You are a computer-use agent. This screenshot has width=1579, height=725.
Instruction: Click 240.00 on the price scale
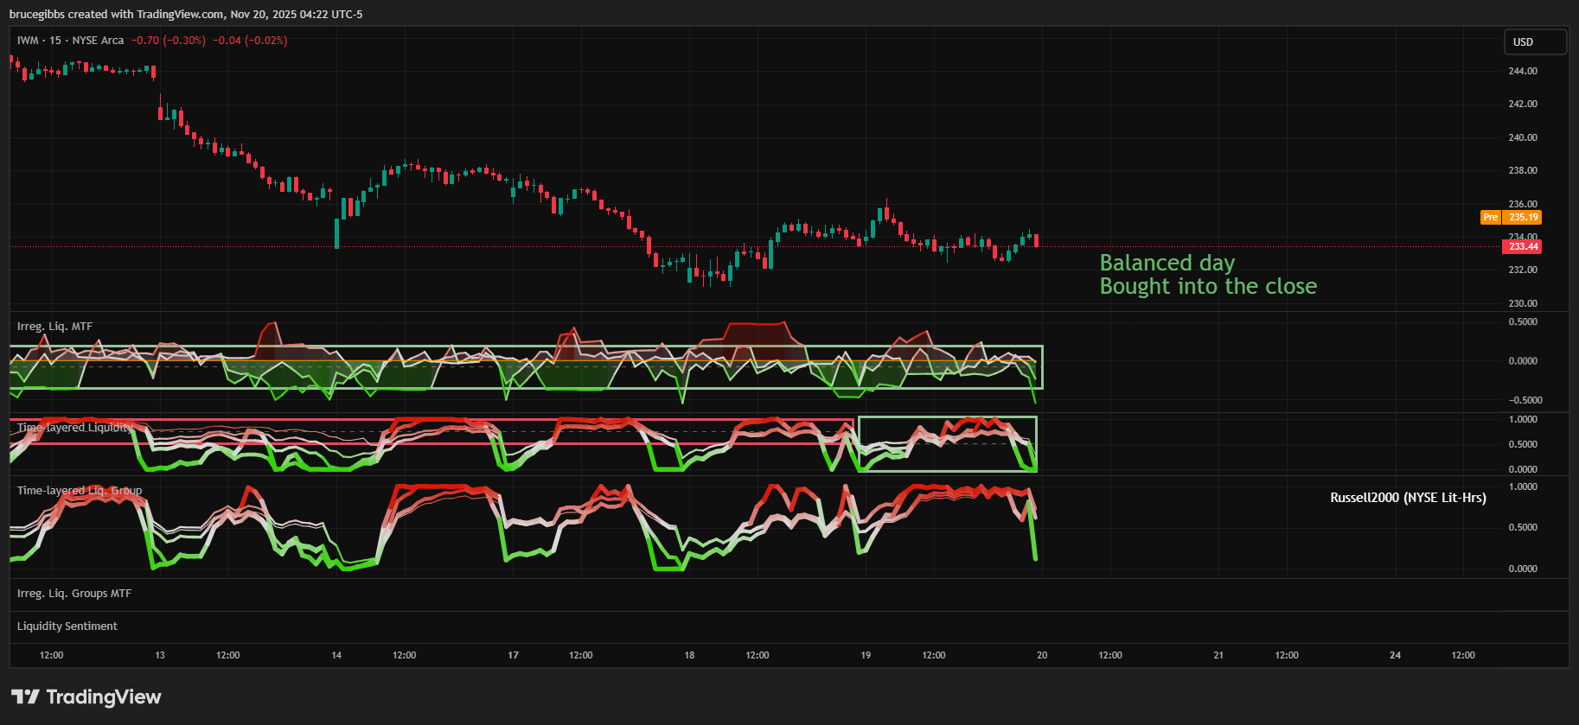point(1522,137)
